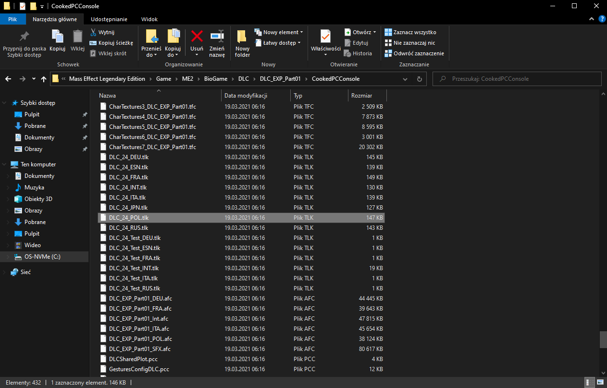Open recent locations dropdown arrow

[x=34, y=79]
